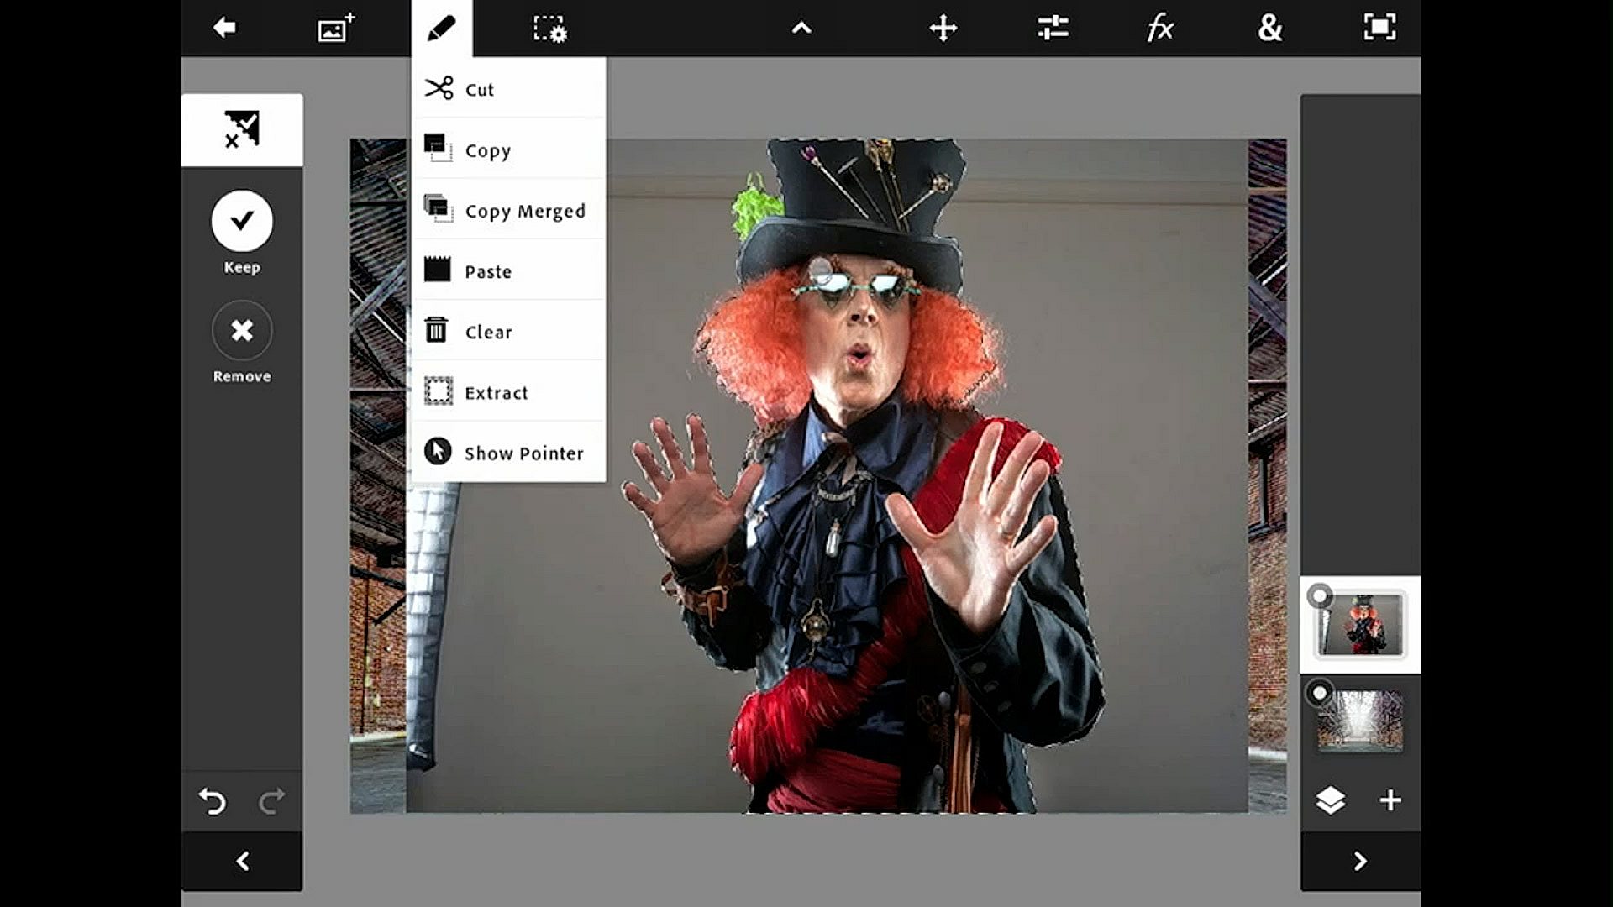Viewport: 1613px width, 907px height.
Task: Click the Paste clipboard icon
Action: tap(437, 269)
